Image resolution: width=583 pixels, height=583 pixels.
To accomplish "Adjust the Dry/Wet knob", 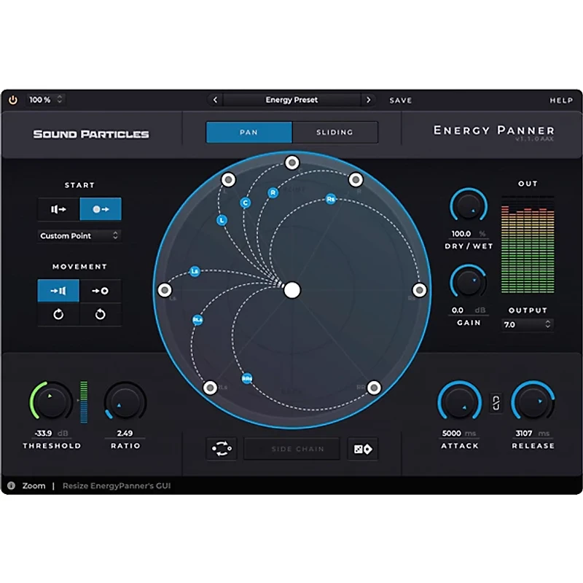I will click(x=467, y=206).
